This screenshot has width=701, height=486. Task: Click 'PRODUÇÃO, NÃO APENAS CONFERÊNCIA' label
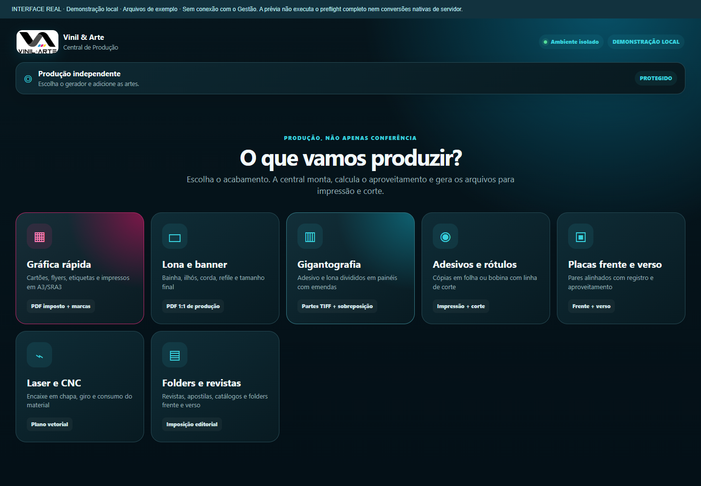(350, 138)
